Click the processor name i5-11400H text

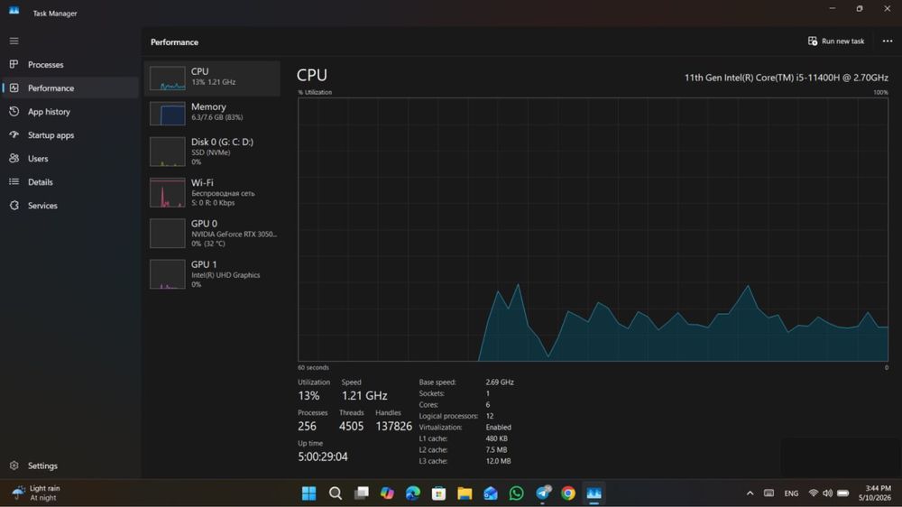[x=786, y=77]
